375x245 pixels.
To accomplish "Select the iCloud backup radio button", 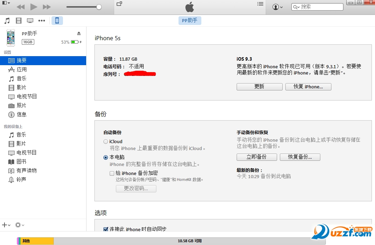I will [x=106, y=141].
